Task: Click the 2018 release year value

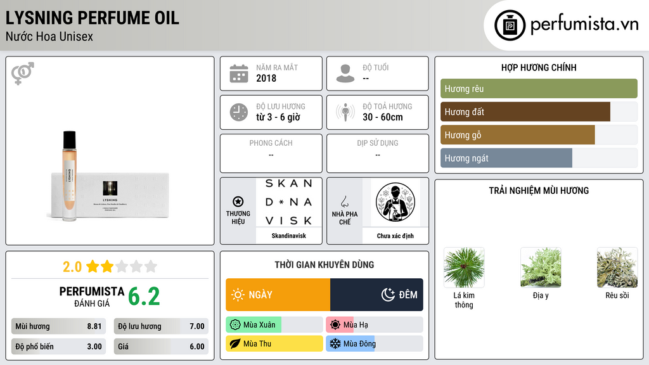Action: tap(266, 78)
